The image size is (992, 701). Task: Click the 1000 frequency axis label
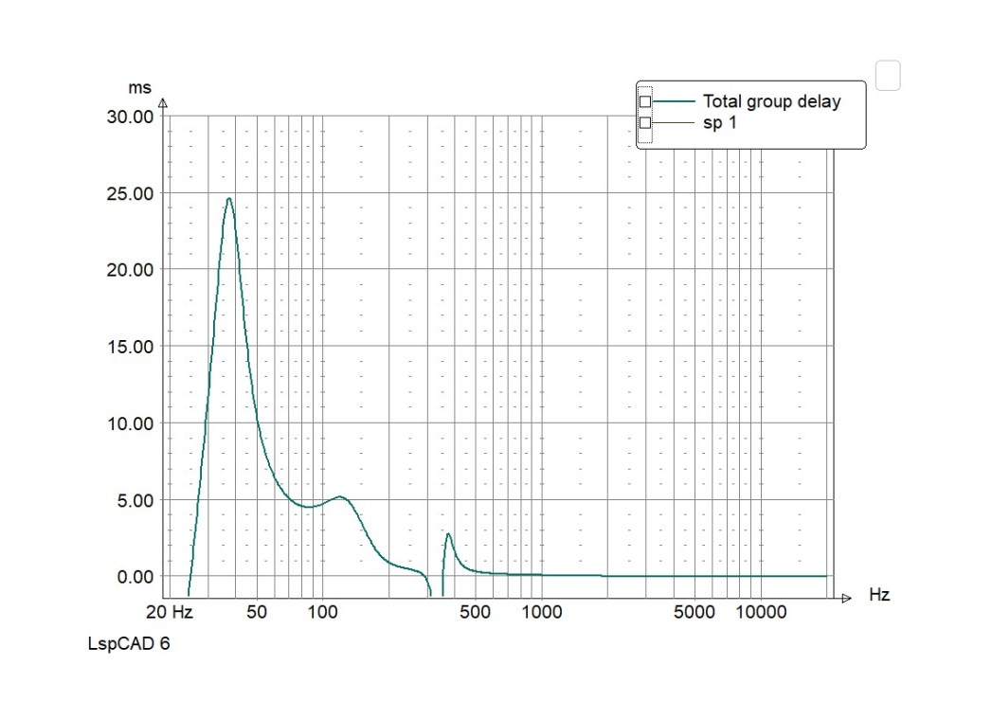pyautogui.click(x=542, y=612)
